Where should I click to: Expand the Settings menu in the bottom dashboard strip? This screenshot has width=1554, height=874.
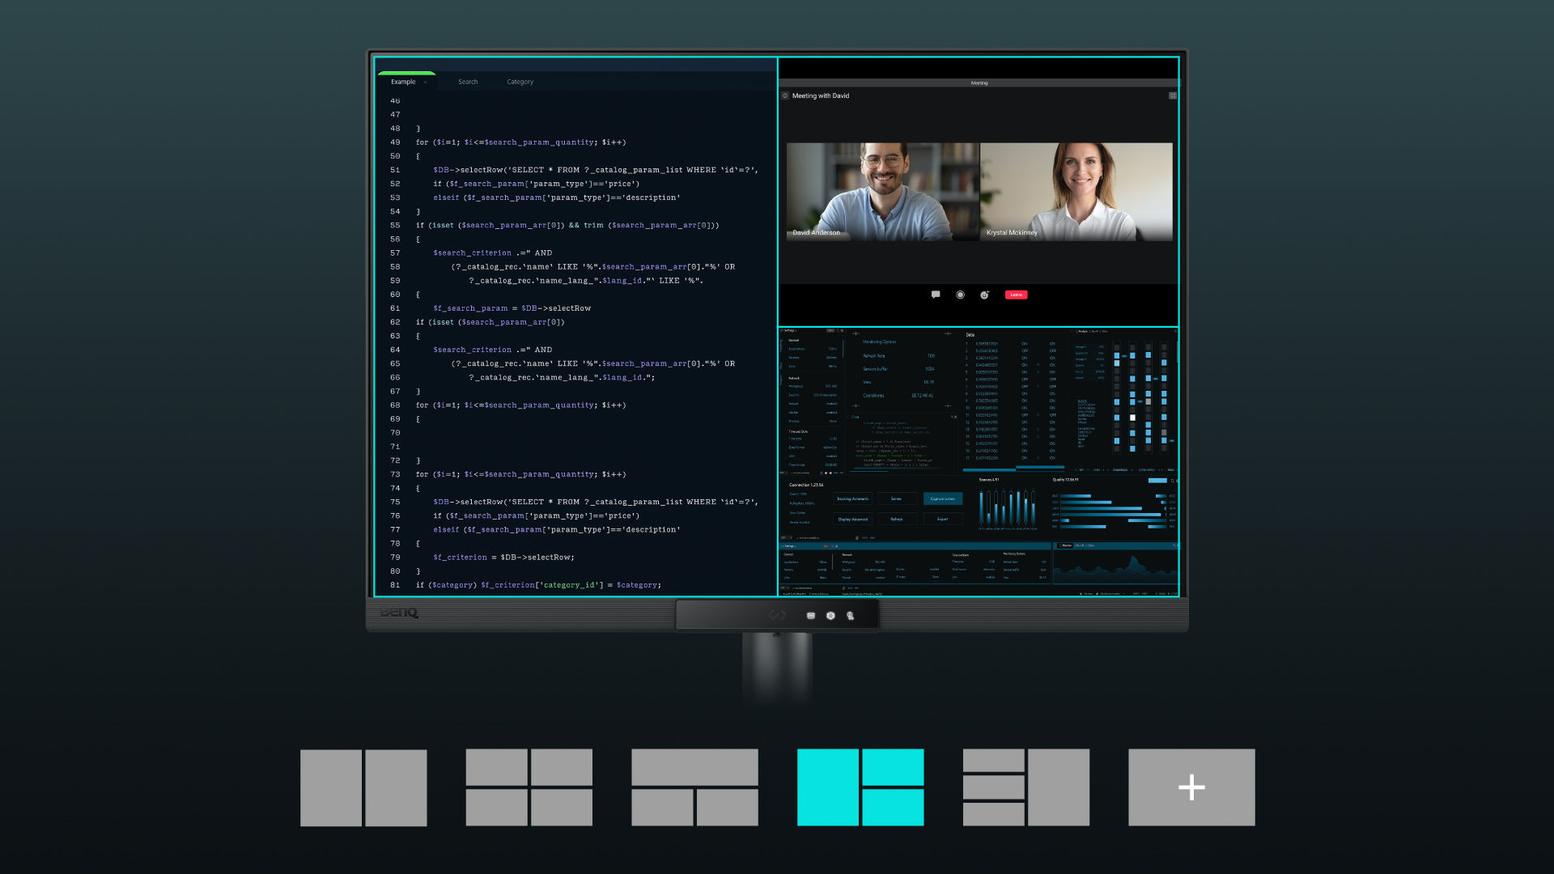[x=791, y=546]
